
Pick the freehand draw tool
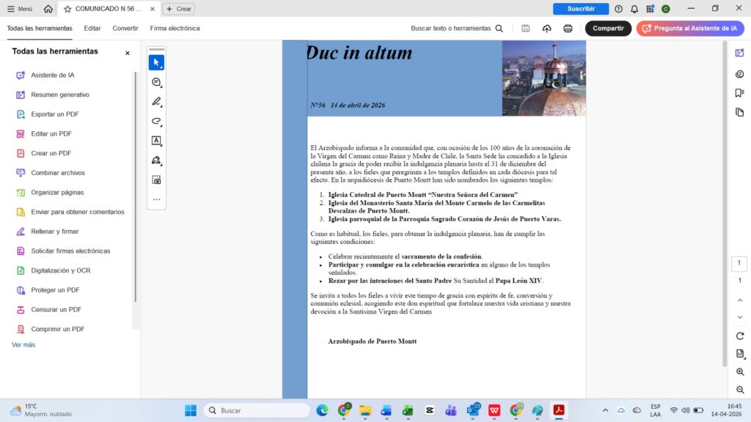[156, 121]
